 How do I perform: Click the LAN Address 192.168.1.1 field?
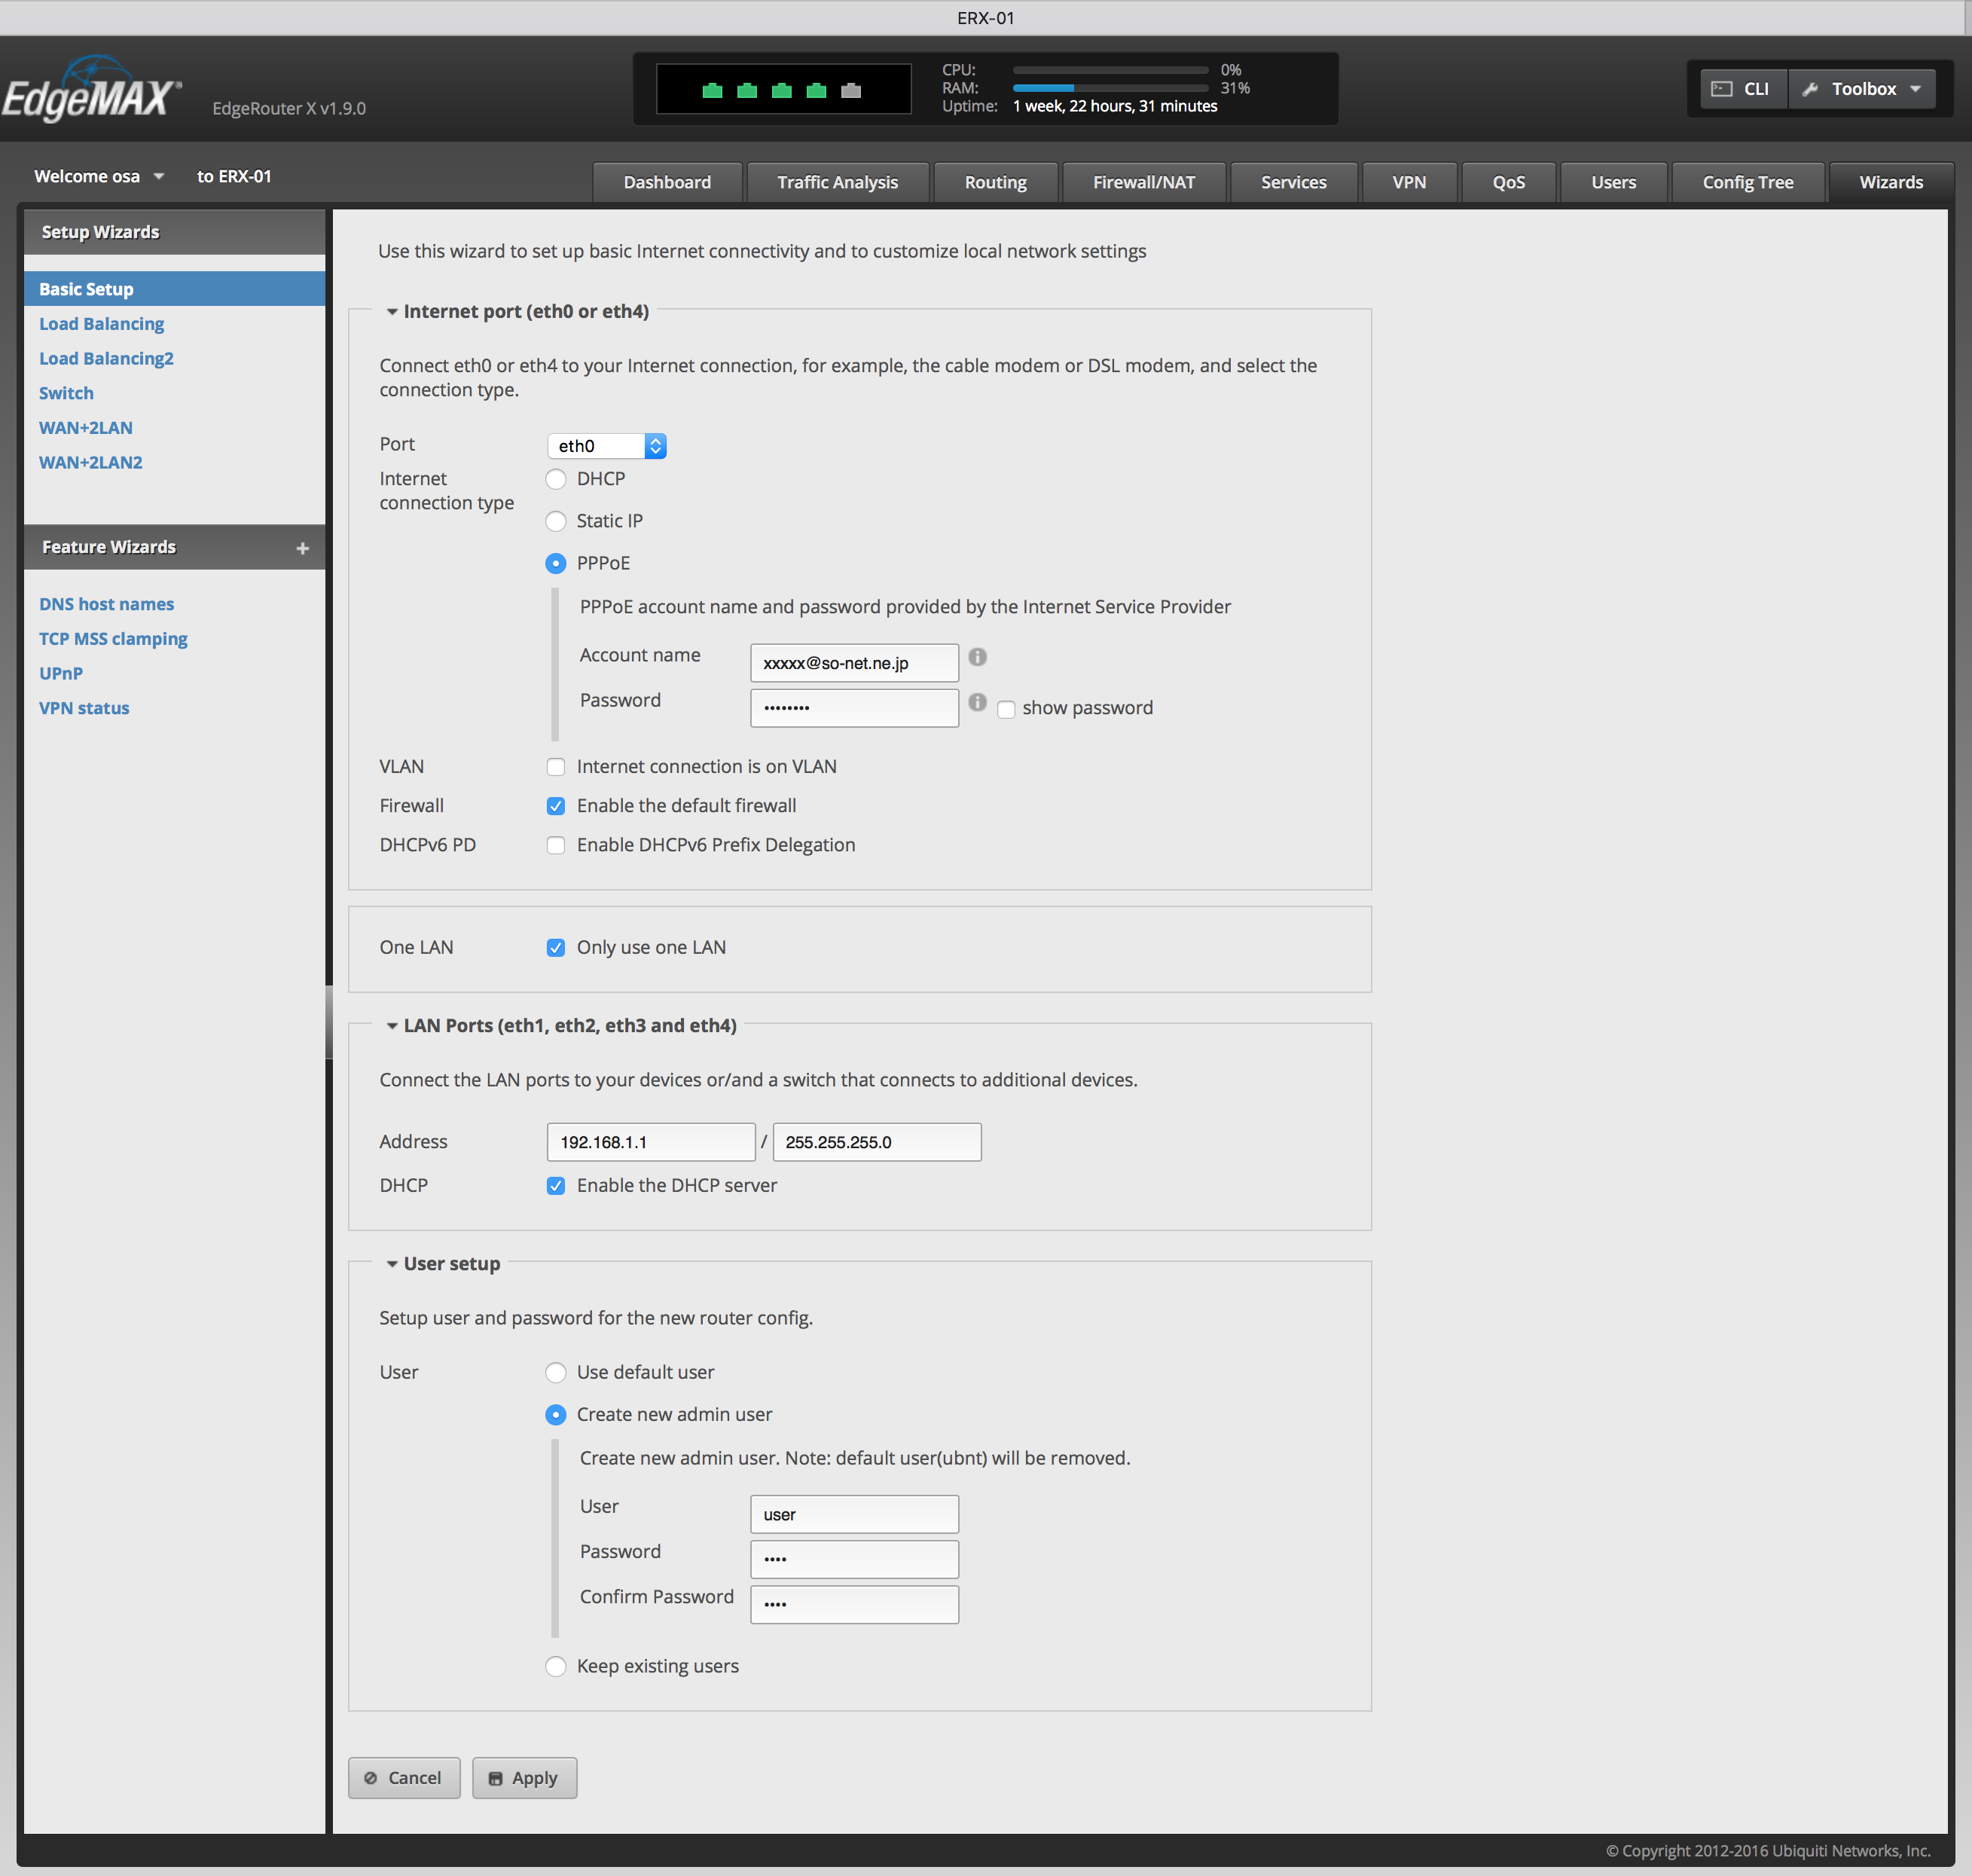pyautogui.click(x=651, y=1142)
